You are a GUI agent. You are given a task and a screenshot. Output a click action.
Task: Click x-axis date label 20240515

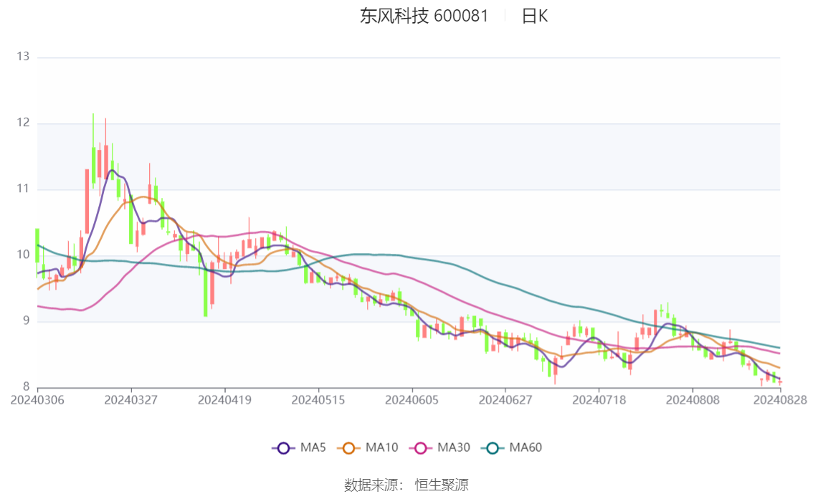[x=318, y=400]
